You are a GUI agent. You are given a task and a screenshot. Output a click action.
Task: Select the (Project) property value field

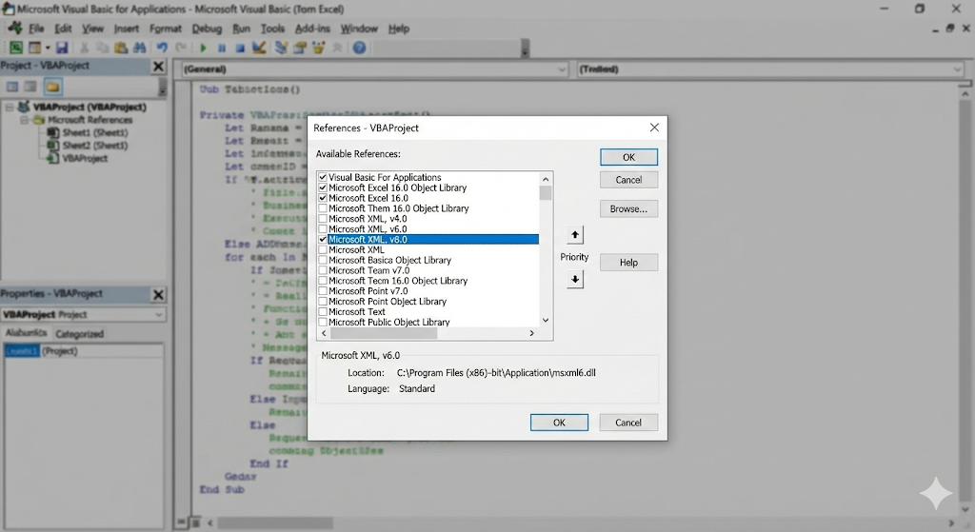(x=101, y=351)
